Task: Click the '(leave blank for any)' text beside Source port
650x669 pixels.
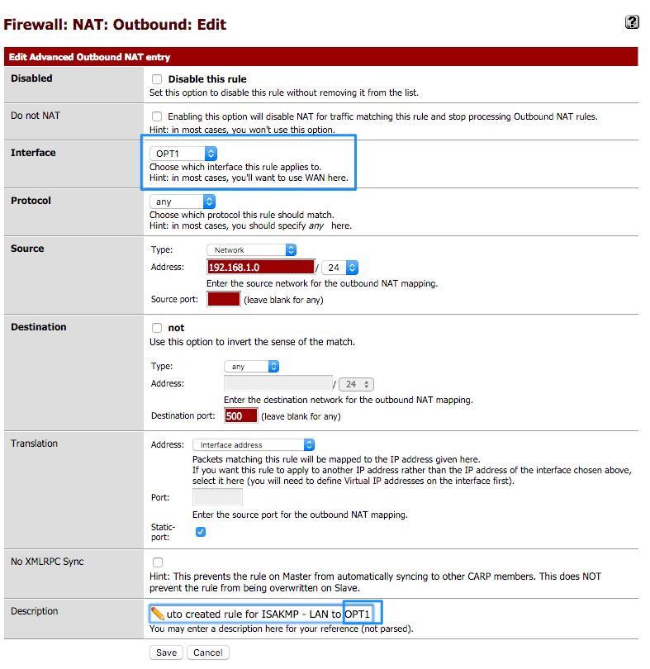Action: (283, 300)
